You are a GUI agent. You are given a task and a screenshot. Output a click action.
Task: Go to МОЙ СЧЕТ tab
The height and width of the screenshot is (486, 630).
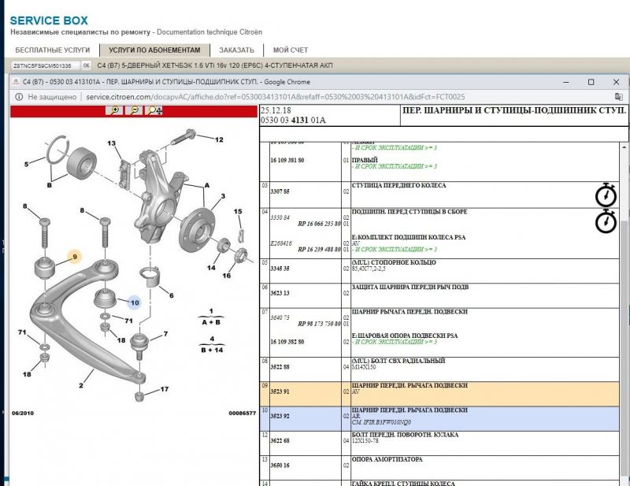(x=290, y=50)
